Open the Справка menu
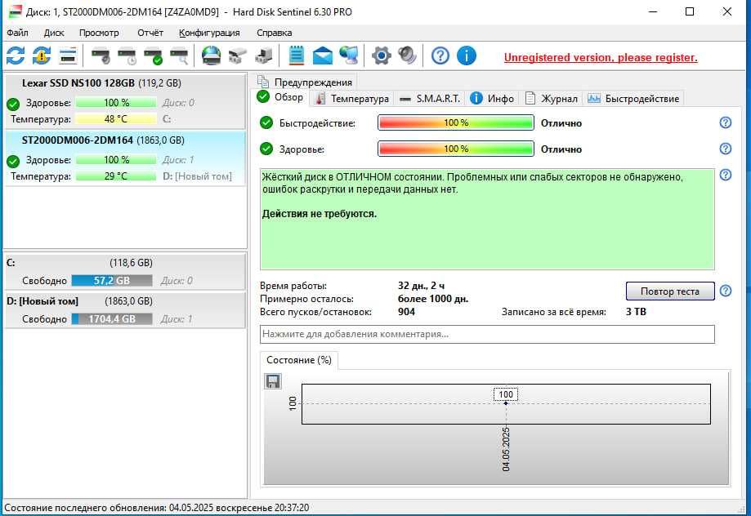 (x=274, y=33)
